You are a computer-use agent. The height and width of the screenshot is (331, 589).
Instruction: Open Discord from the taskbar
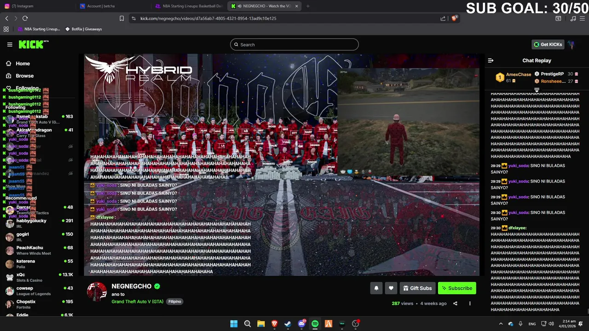pos(301,324)
